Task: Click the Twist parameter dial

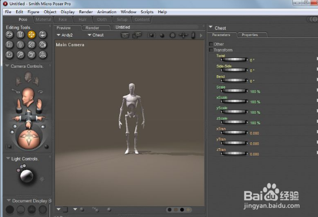Action: pos(234,60)
